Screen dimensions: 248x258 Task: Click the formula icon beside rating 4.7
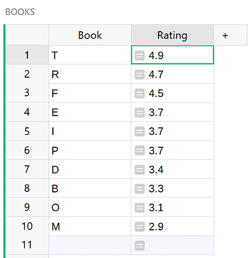(x=139, y=74)
